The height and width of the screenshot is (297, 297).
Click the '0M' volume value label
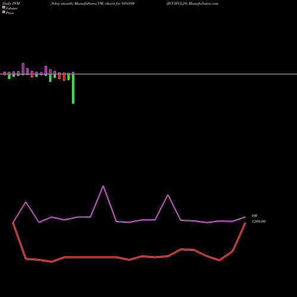254,216
